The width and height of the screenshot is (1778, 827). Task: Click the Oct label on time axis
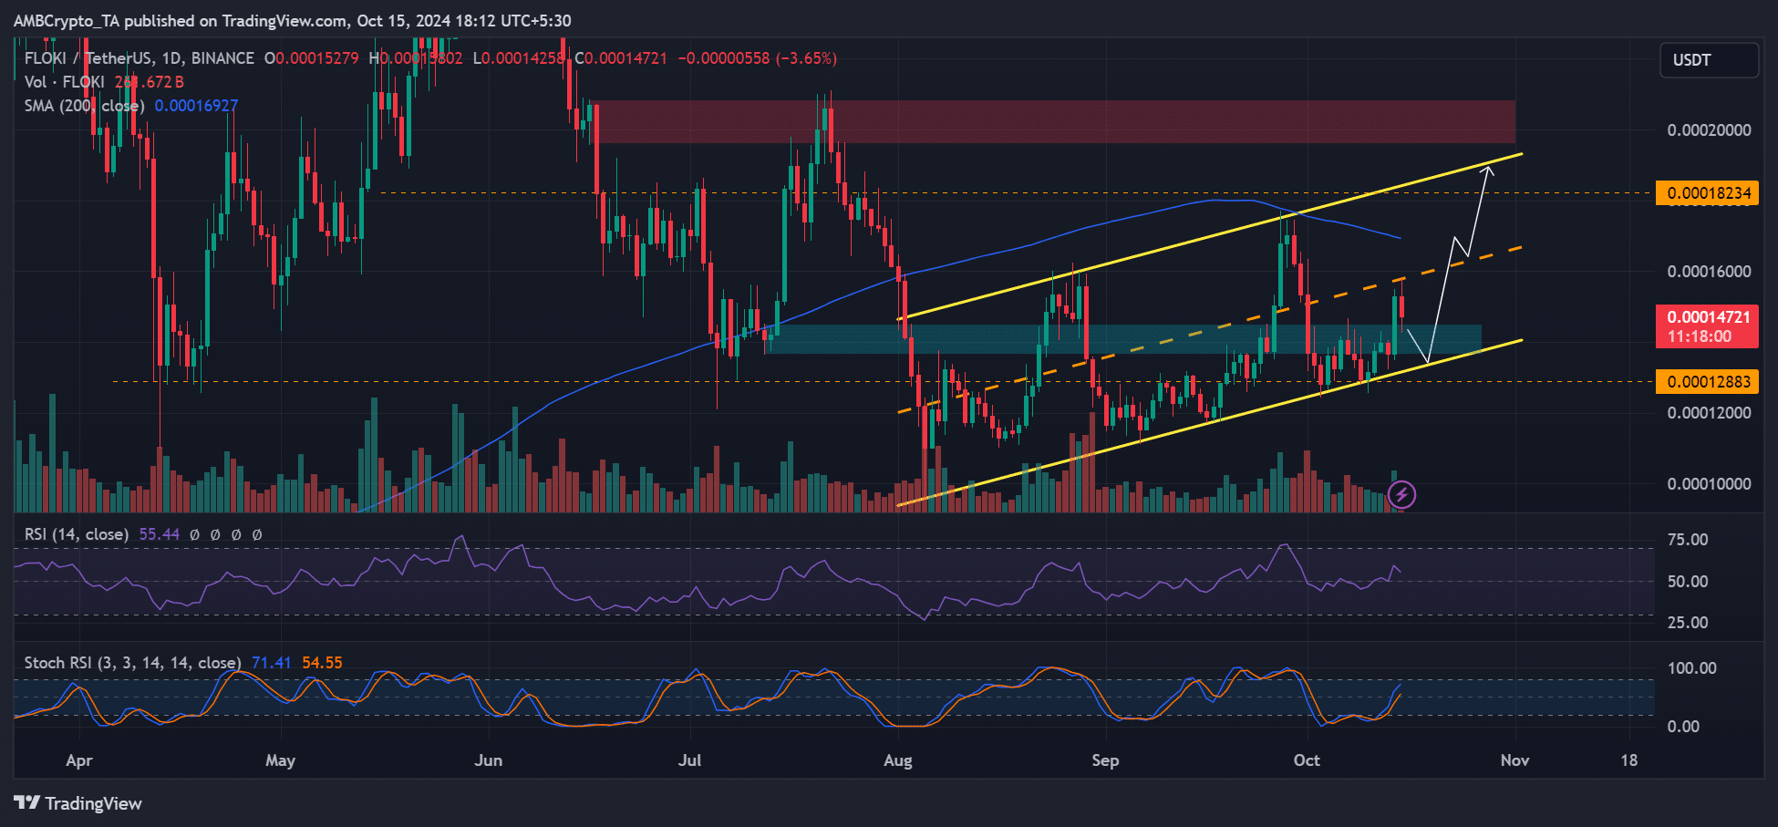tap(1307, 760)
